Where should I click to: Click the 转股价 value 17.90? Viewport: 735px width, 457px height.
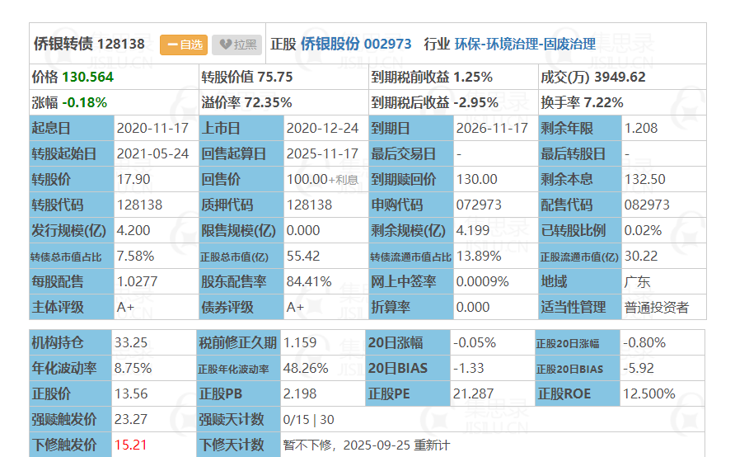[133, 179]
